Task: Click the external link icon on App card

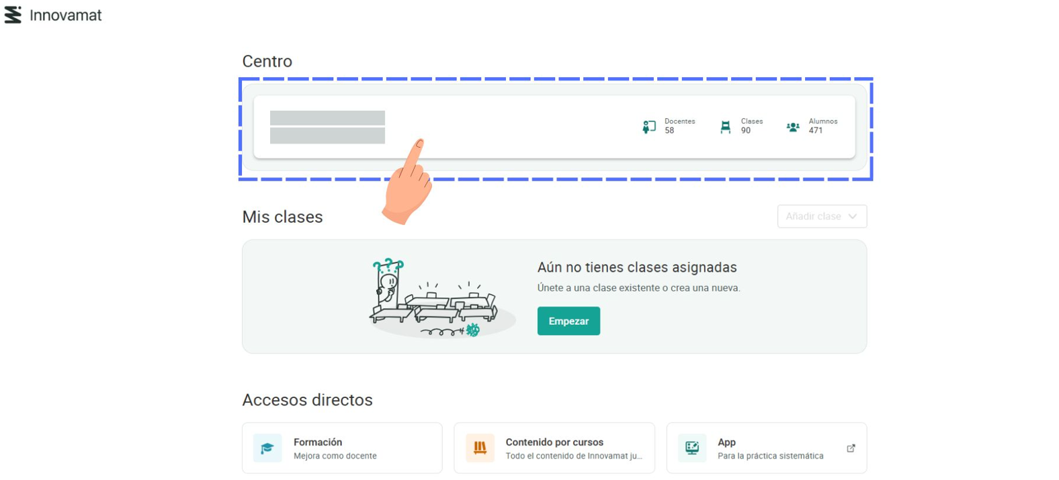Action: (851, 448)
